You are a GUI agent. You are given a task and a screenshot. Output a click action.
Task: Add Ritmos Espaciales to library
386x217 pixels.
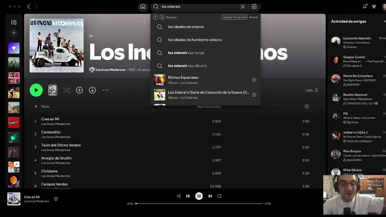tap(254, 80)
